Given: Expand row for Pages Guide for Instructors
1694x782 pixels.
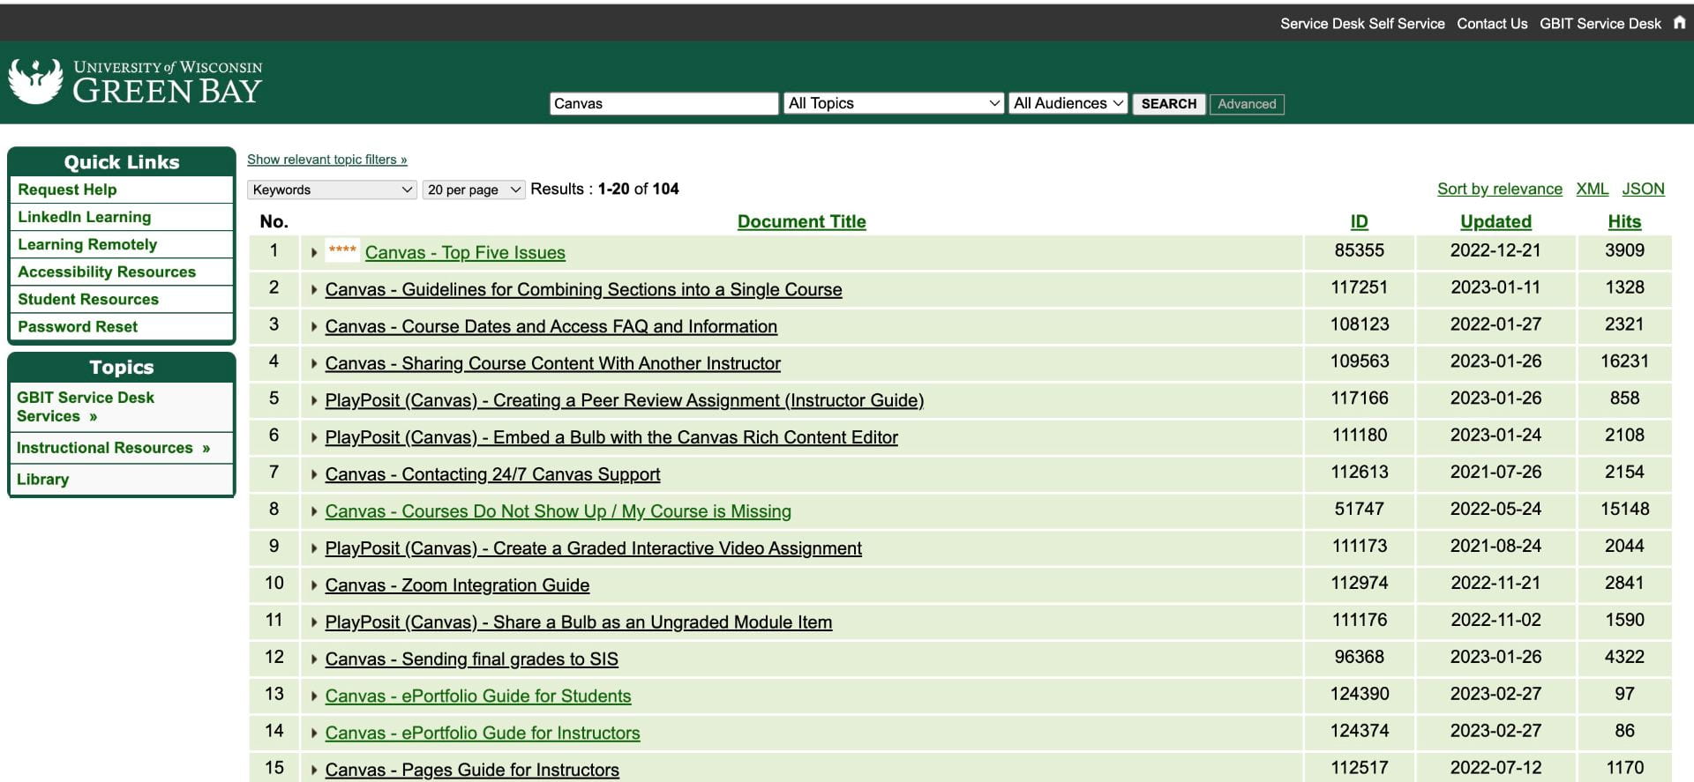Looking at the screenshot, I should coord(314,771).
